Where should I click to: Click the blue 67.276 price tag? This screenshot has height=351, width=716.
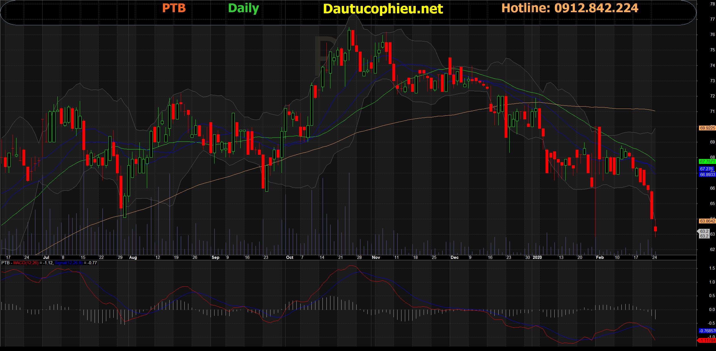tap(706, 169)
